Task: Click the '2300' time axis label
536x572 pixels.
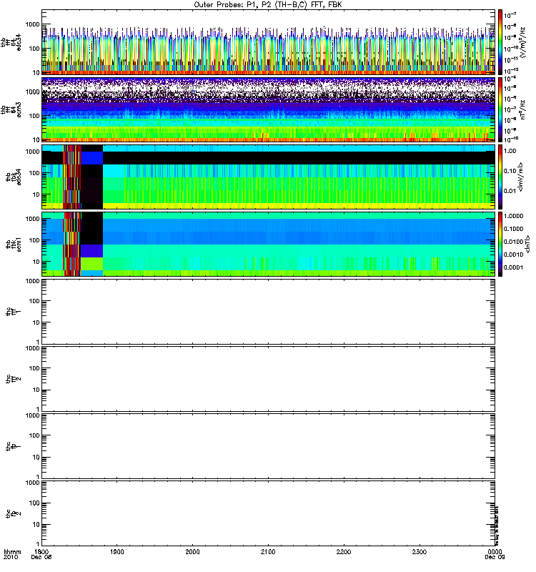Action: pos(420,552)
